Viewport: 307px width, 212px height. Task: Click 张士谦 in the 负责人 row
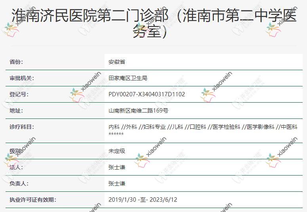[x=117, y=183]
